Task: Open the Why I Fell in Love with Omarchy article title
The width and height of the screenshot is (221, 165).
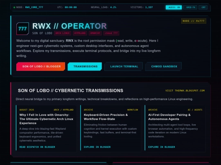Action: pyautogui.click(x=46, y=119)
